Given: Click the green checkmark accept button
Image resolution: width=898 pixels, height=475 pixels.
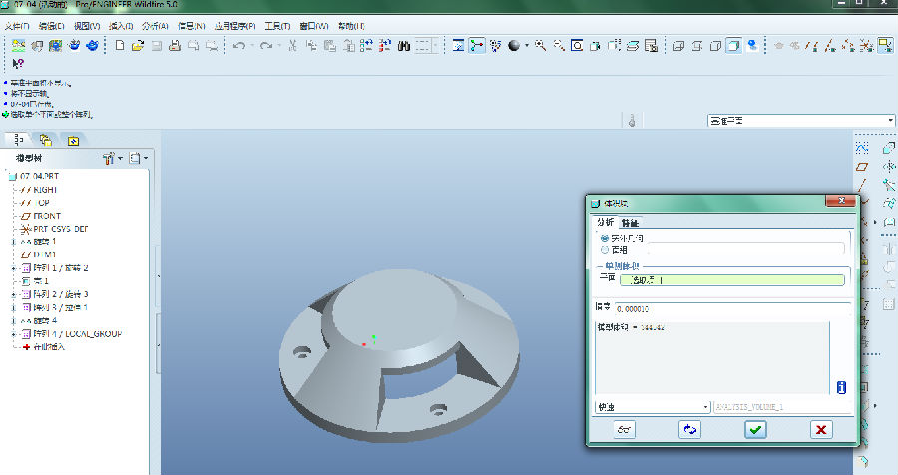Looking at the screenshot, I should pyautogui.click(x=755, y=429).
